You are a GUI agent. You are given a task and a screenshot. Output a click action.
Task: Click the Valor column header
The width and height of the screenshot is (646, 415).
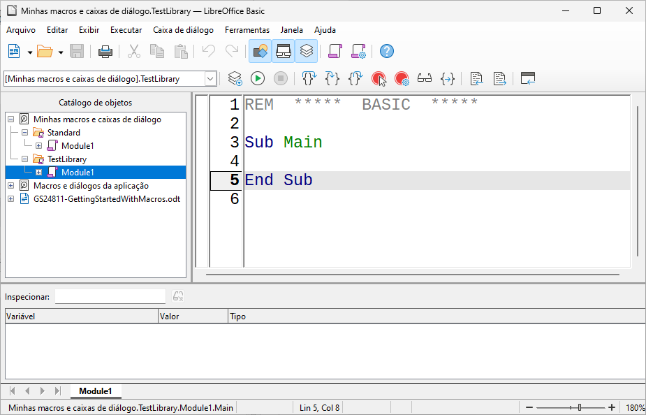tap(193, 316)
